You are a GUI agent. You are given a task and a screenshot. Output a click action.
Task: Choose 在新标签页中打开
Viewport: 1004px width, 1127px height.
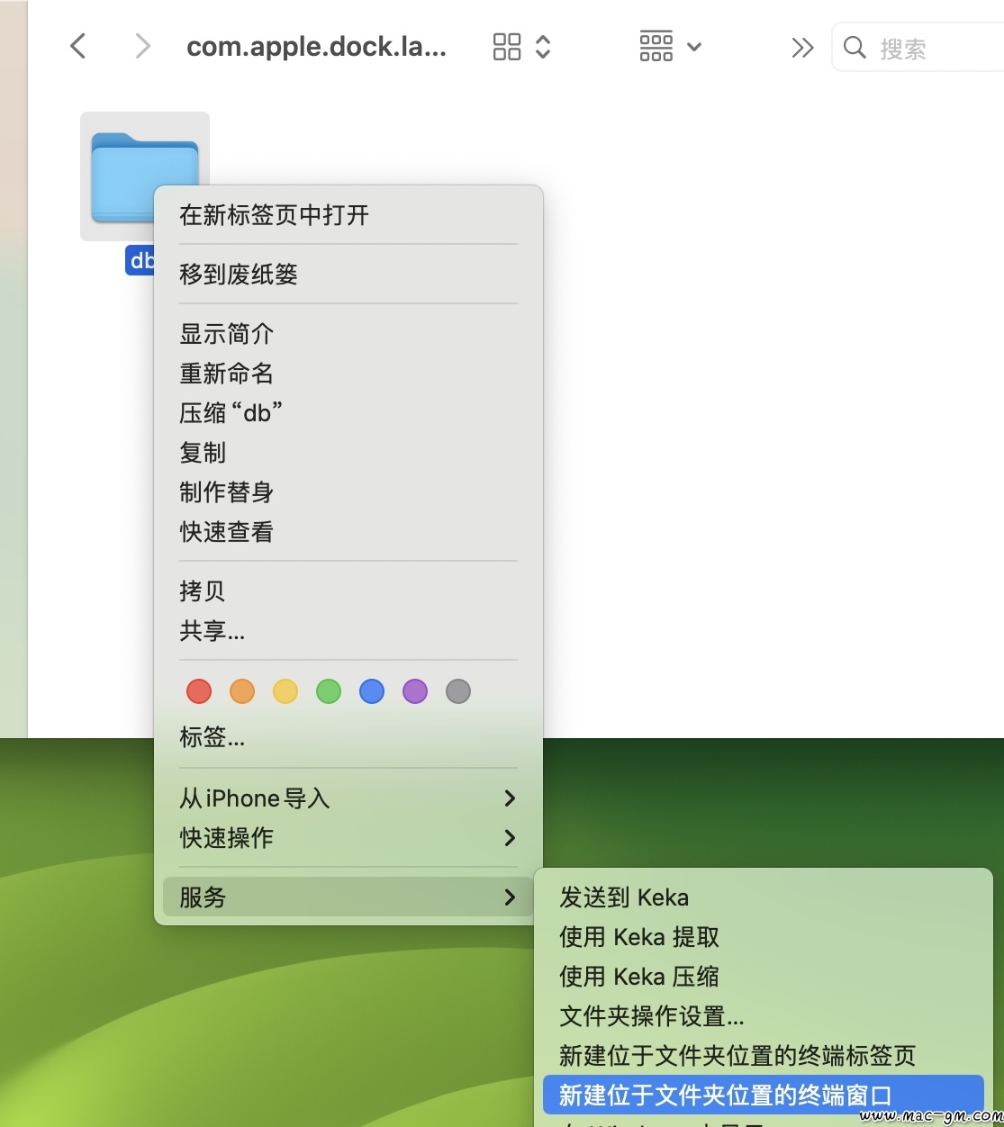pyautogui.click(x=348, y=215)
